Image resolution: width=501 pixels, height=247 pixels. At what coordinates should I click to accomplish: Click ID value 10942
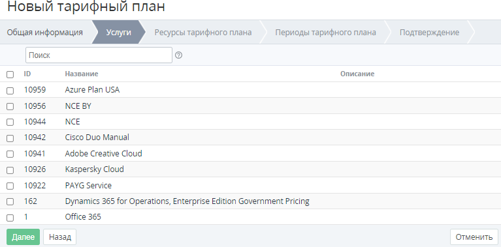(x=35, y=138)
